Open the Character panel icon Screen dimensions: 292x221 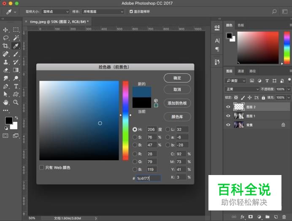[217, 40]
